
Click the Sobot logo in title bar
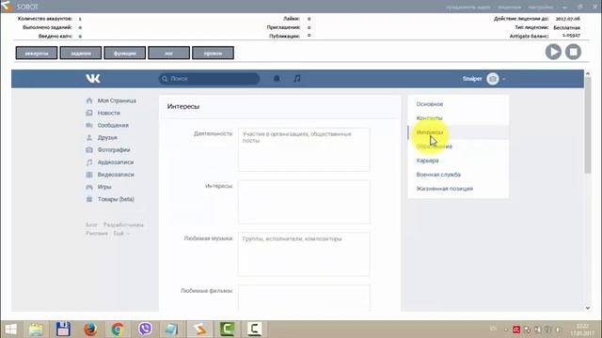point(7,7)
